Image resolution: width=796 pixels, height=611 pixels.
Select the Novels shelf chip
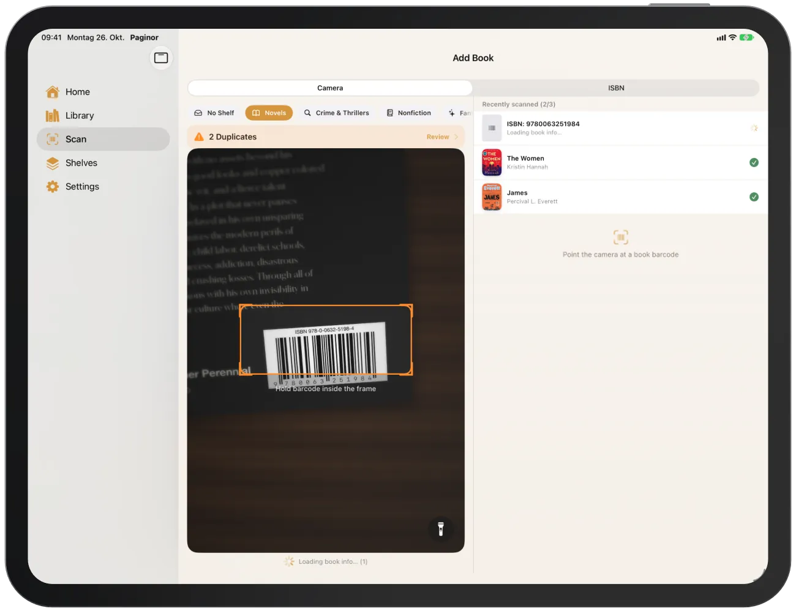[269, 113]
